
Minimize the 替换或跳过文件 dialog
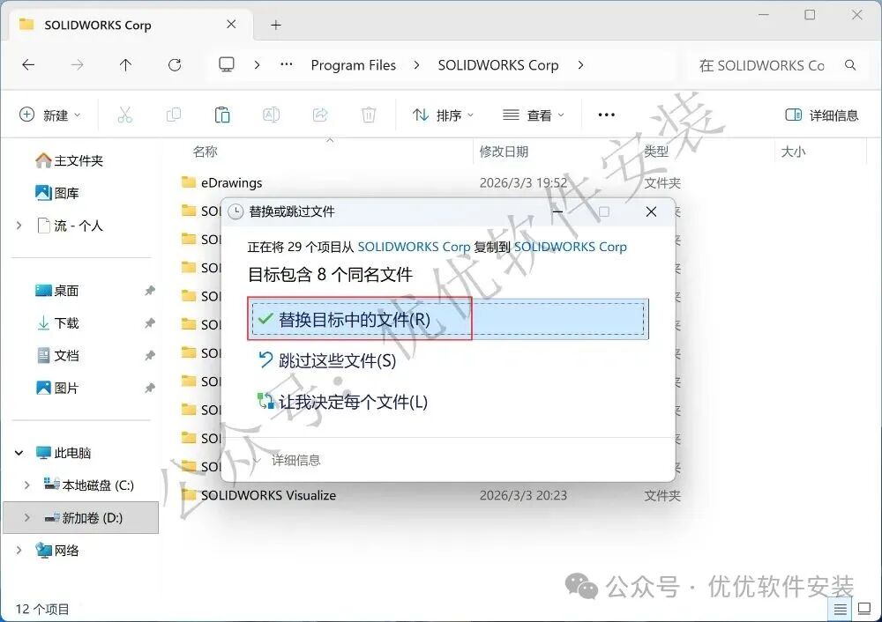click(557, 211)
